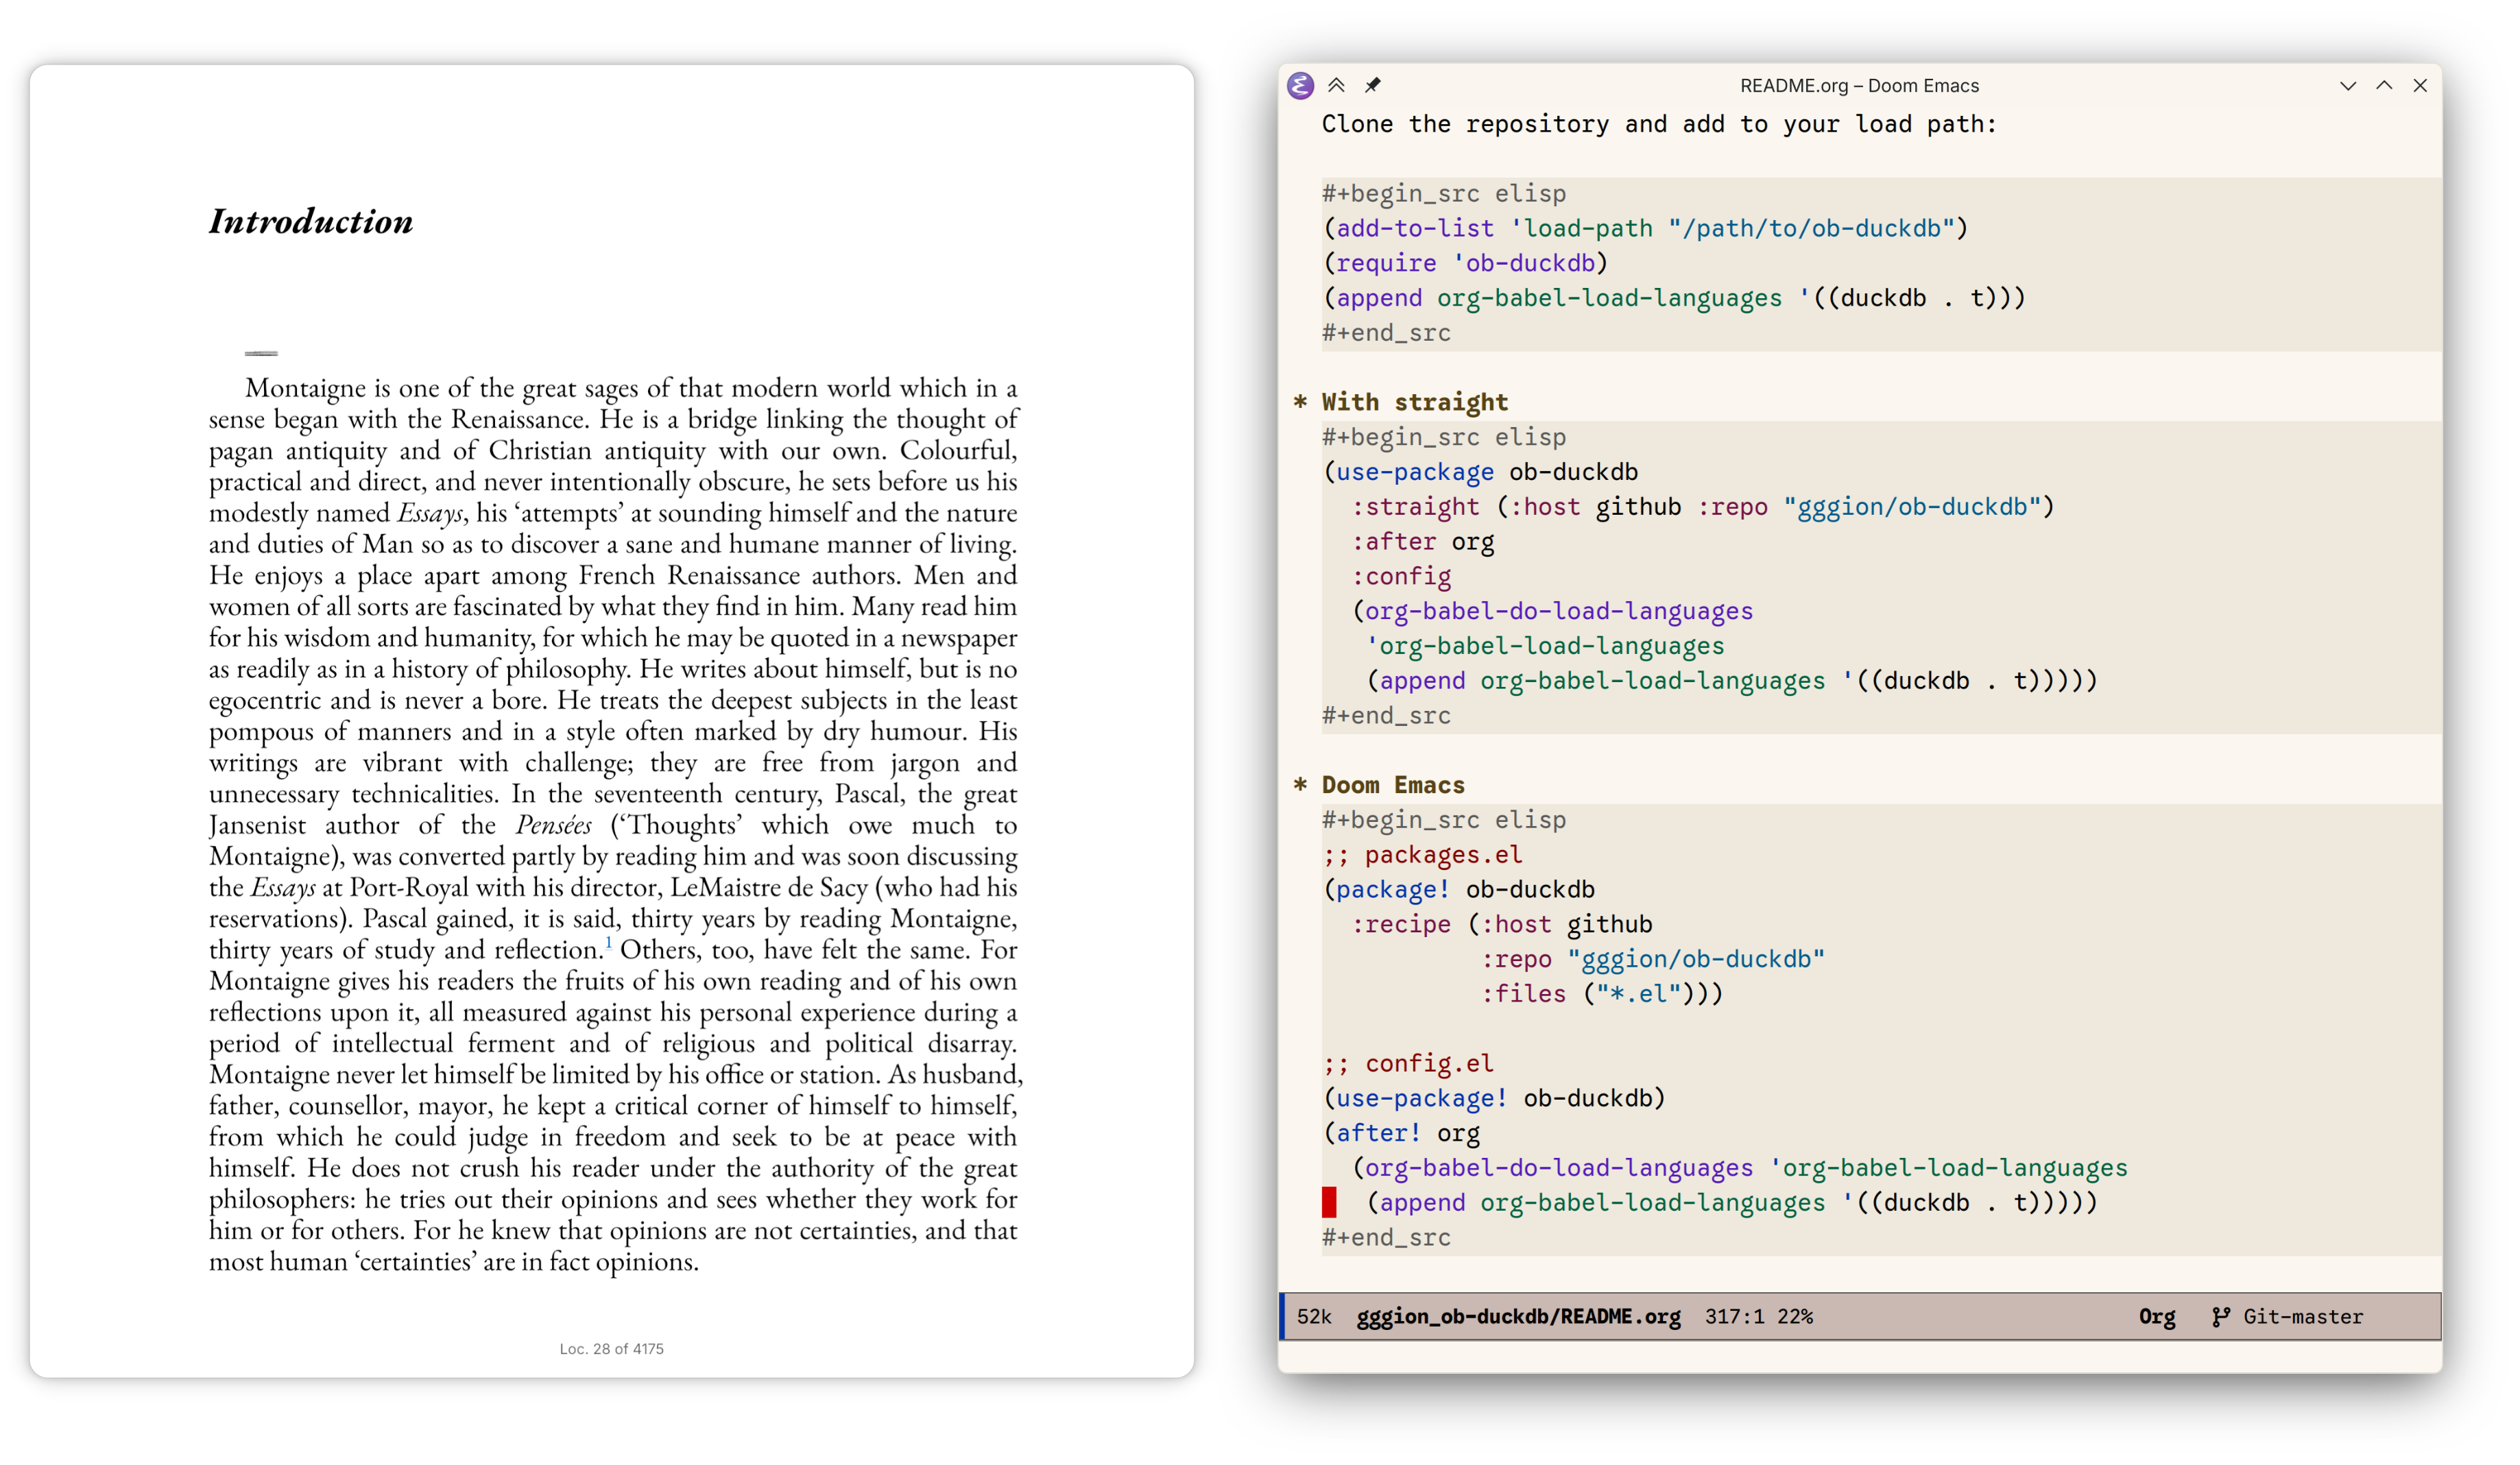Collapse the 'With straight' heading star
This screenshot has width=2520, height=1465.
pos(1300,402)
